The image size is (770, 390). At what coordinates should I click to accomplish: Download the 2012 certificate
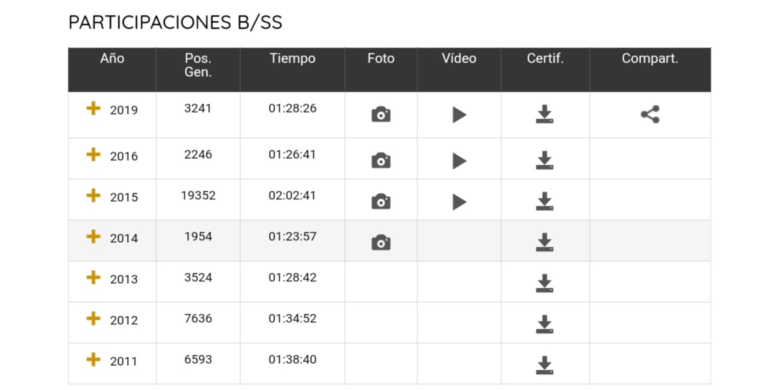click(544, 324)
